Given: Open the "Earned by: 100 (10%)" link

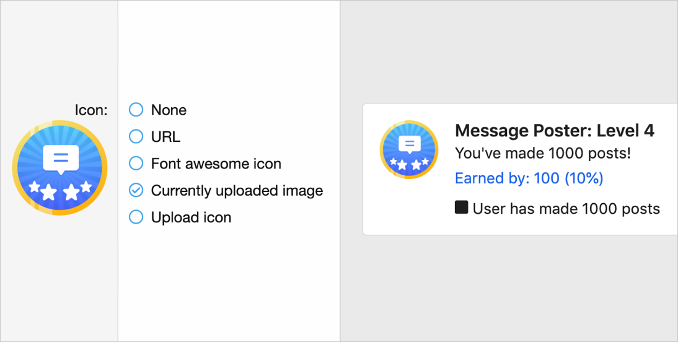Looking at the screenshot, I should (529, 178).
